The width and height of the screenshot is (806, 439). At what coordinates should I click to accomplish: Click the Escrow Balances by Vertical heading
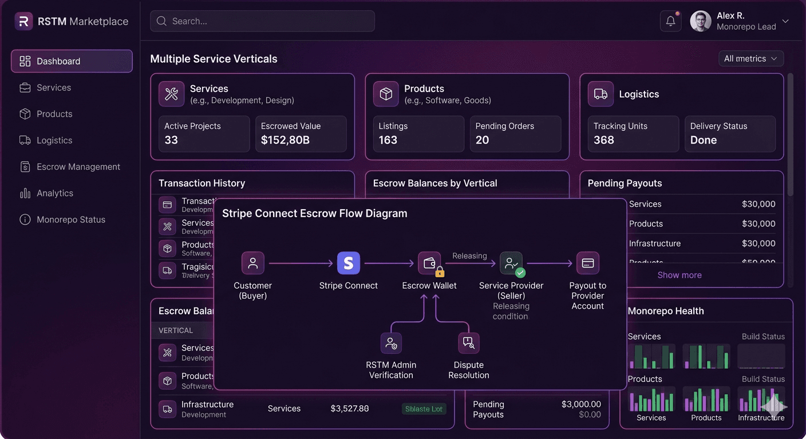click(x=435, y=183)
